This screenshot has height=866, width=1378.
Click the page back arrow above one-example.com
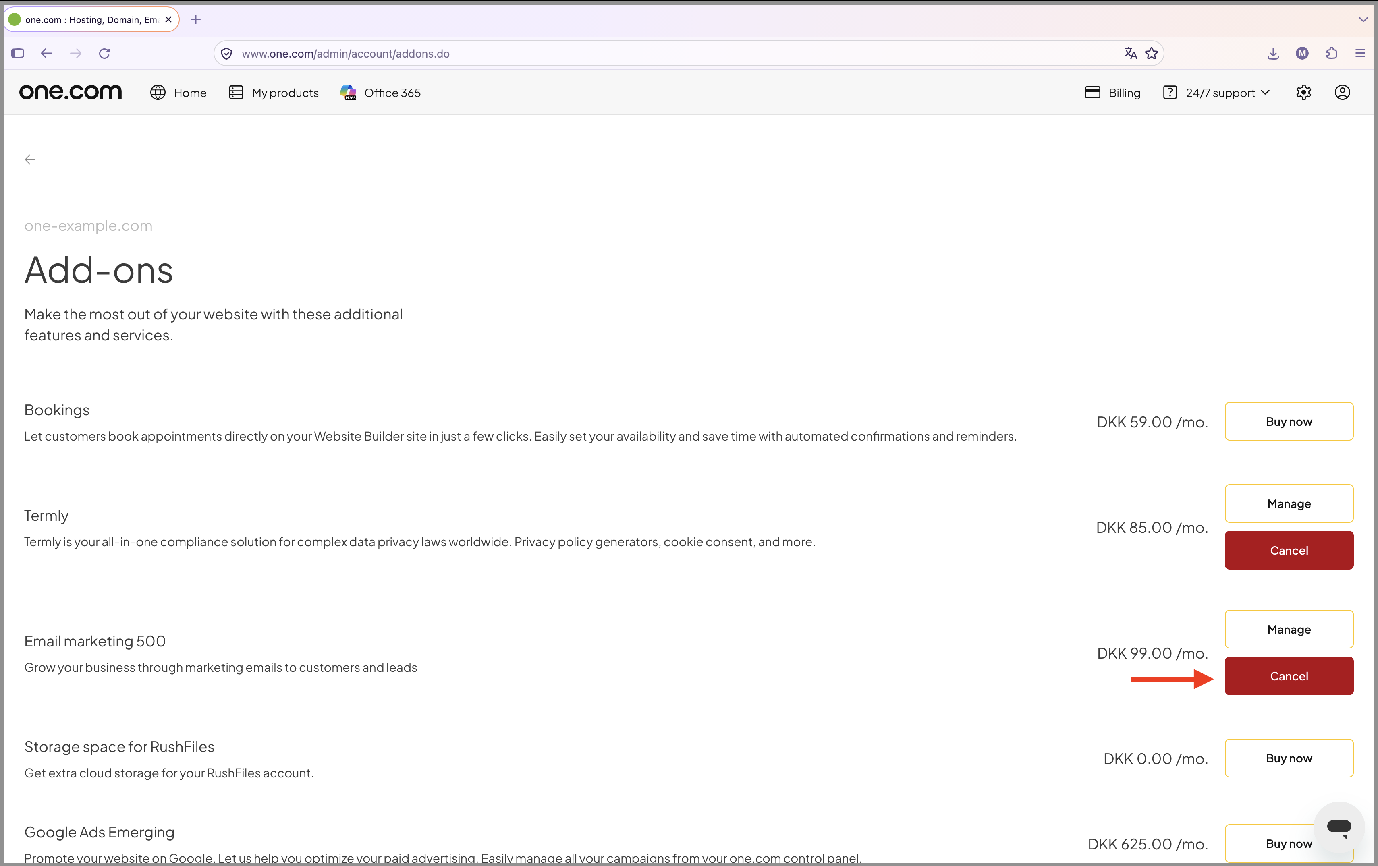tap(30, 160)
